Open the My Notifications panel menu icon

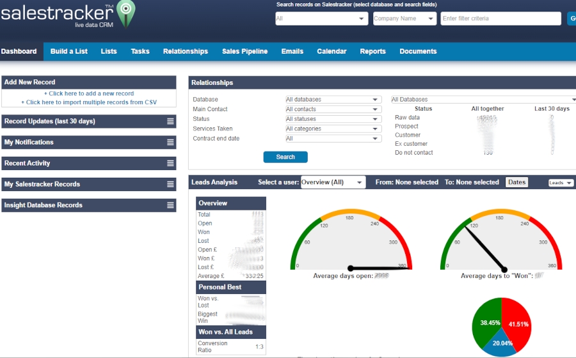(170, 142)
